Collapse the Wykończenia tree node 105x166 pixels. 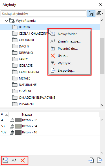click(x=7, y=21)
